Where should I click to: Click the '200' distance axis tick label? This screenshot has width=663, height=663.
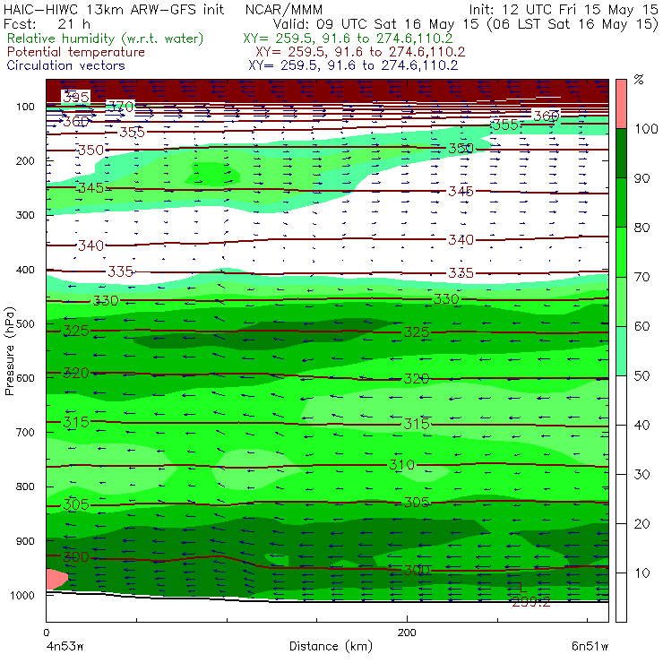click(x=407, y=633)
